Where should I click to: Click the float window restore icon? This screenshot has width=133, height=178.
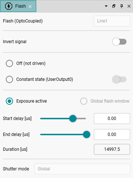pos(114,6)
